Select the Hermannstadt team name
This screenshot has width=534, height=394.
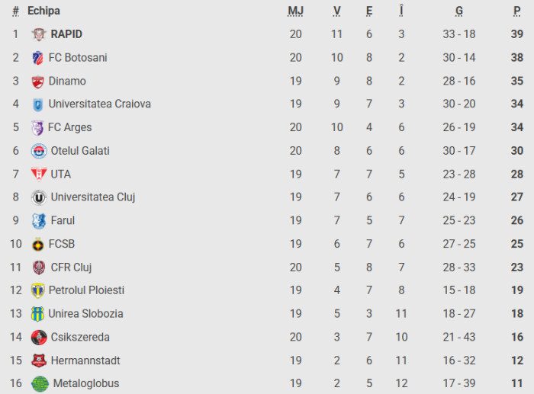point(85,360)
